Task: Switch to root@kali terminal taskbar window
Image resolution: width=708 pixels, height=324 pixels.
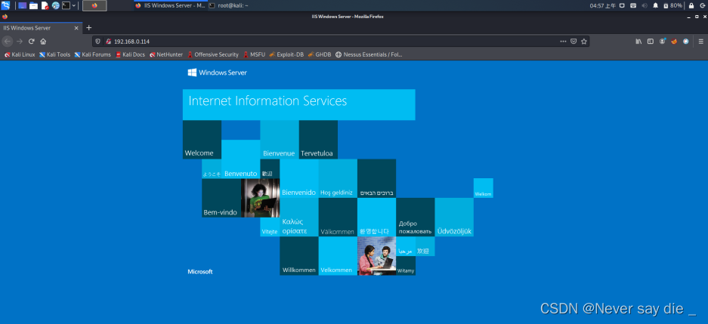Action: pos(229,5)
